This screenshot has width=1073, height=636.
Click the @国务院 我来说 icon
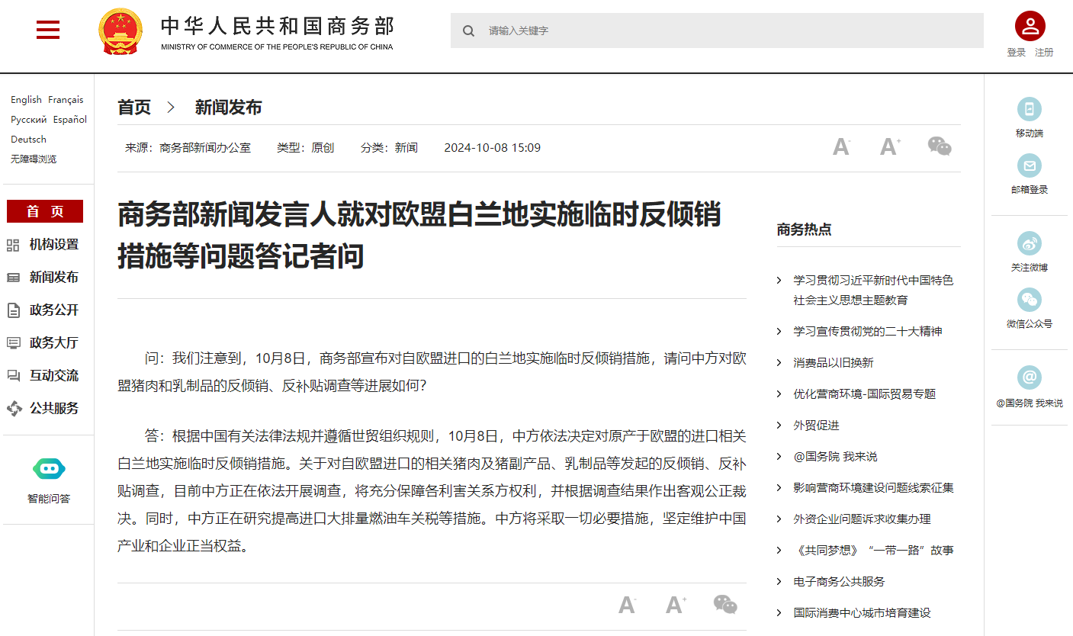pos(1030,377)
